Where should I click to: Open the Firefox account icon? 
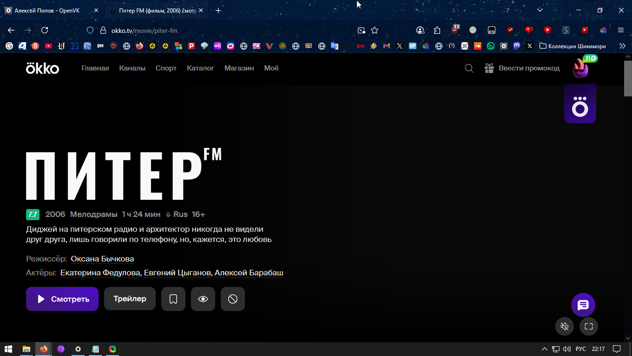(x=421, y=30)
